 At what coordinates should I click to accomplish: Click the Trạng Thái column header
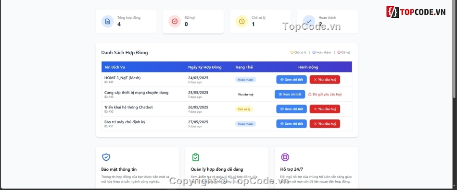click(x=244, y=67)
